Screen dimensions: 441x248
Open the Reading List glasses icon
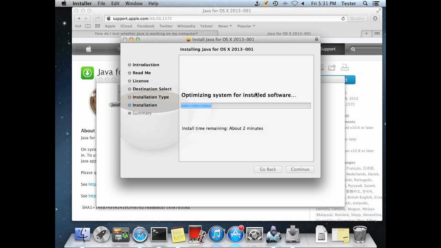(78, 26)
